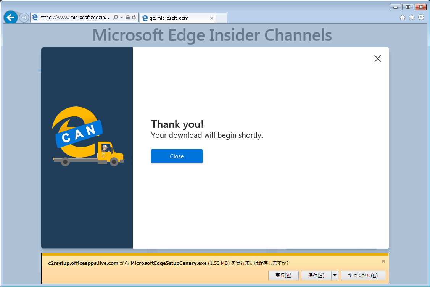The image size is (430, 287).
Task: Click the browser Back arrow button
Action: click(11, 18)
